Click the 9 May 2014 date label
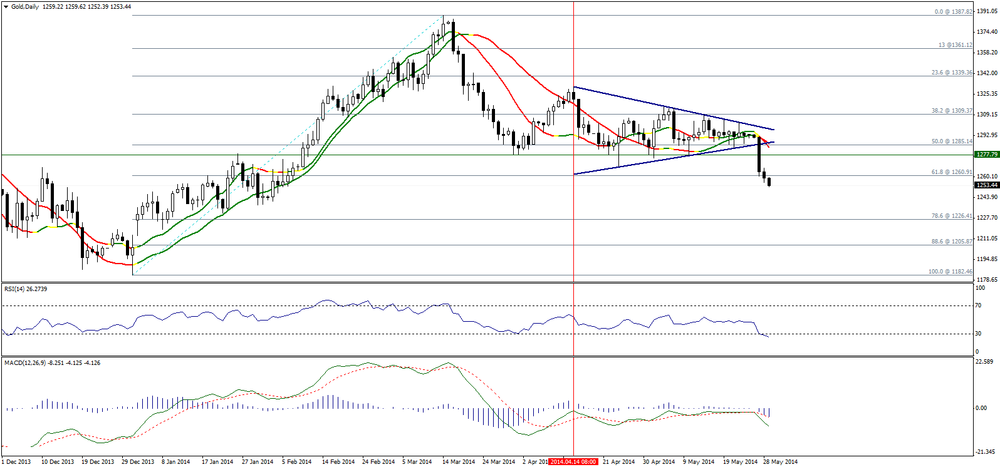The height and width of the screenshot is (467, 1000). (x=699, y=462)
